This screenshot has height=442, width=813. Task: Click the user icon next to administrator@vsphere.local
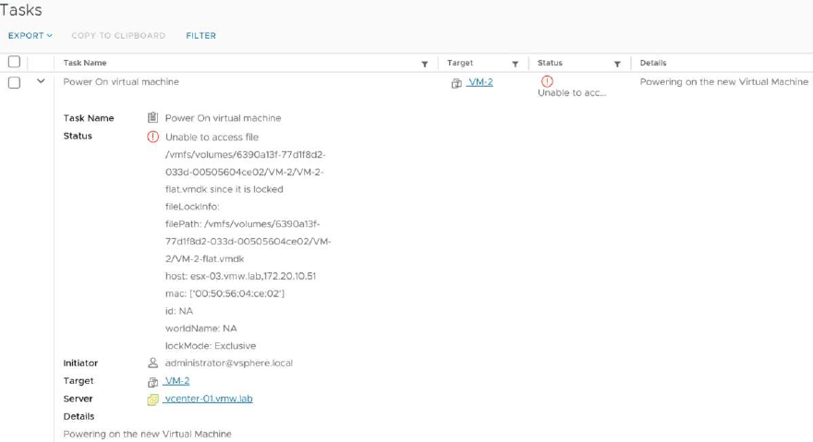[x=153, y=364]
